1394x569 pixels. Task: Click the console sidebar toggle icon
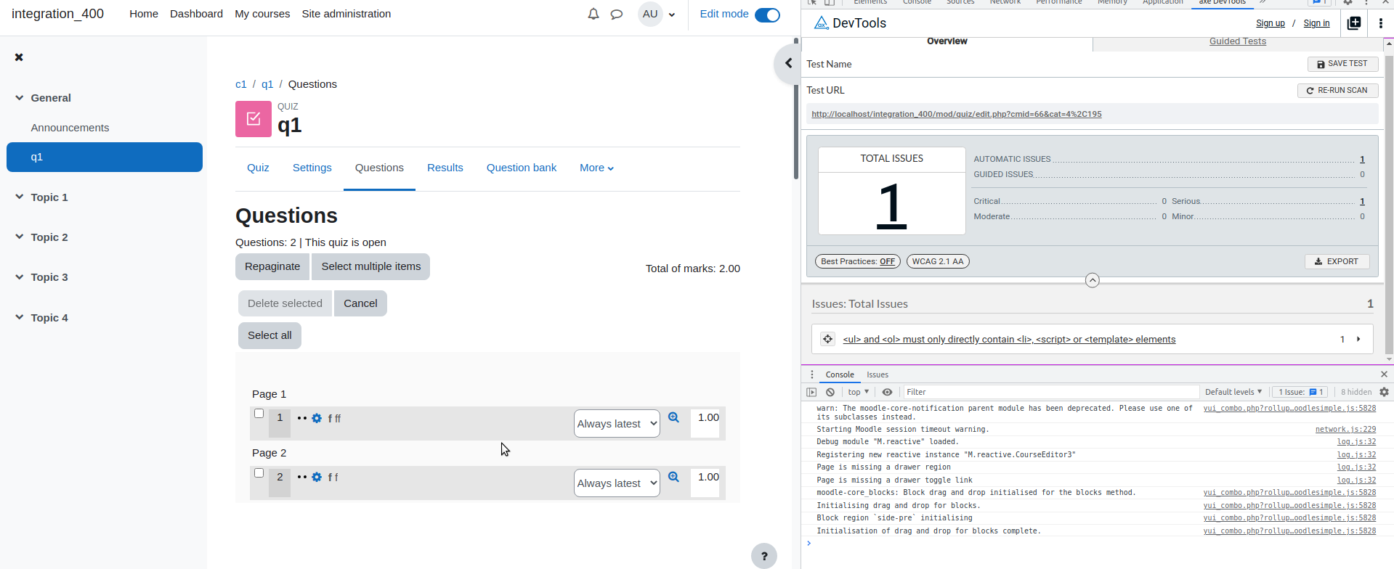[x=811, y=392]
